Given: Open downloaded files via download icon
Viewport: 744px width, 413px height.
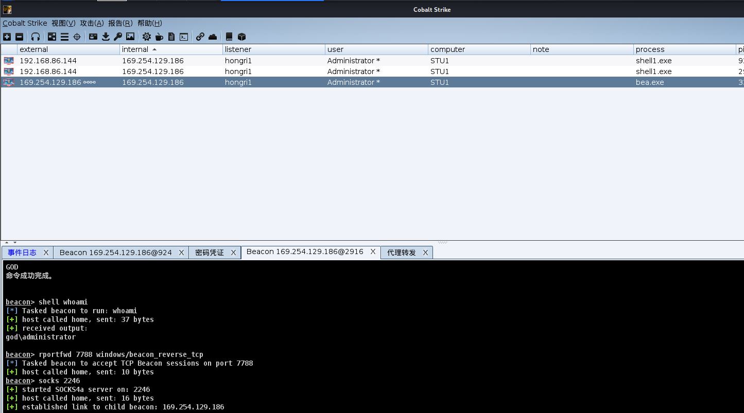Looking at the screenshot, I should pyautogui.click(x=106, y=37).
